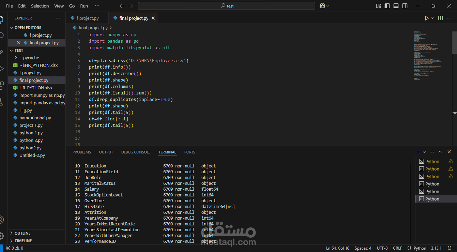
Task: Open the breadcrumb ellipsis after final project.py
Action: 115,28
